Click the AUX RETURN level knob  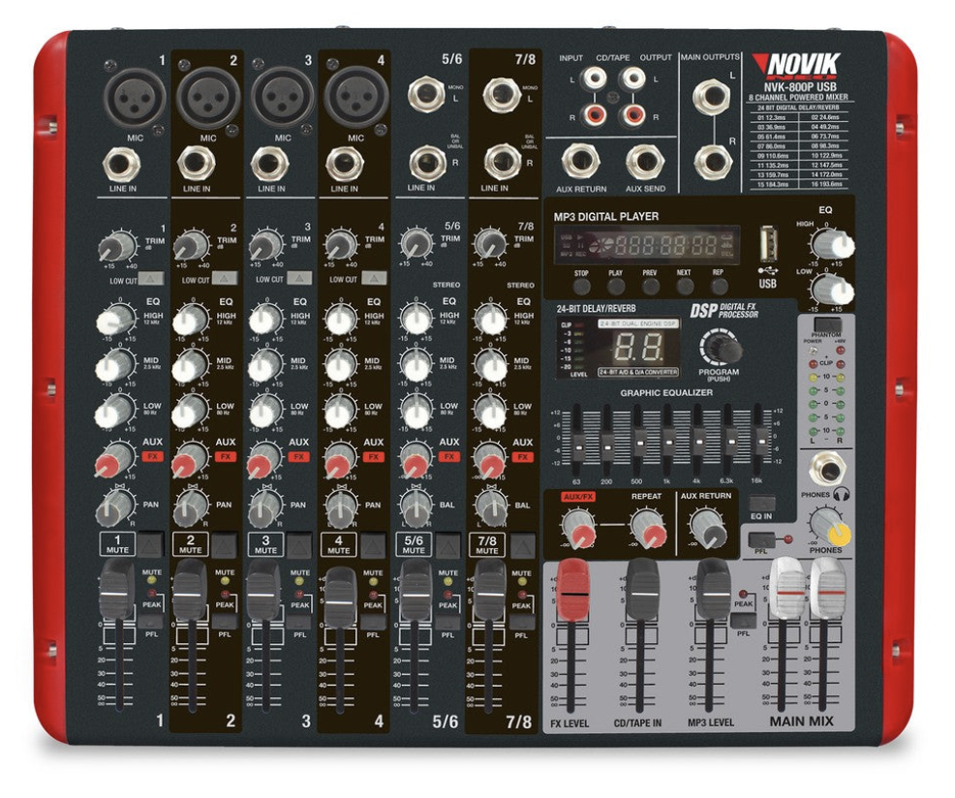[708, 528]
